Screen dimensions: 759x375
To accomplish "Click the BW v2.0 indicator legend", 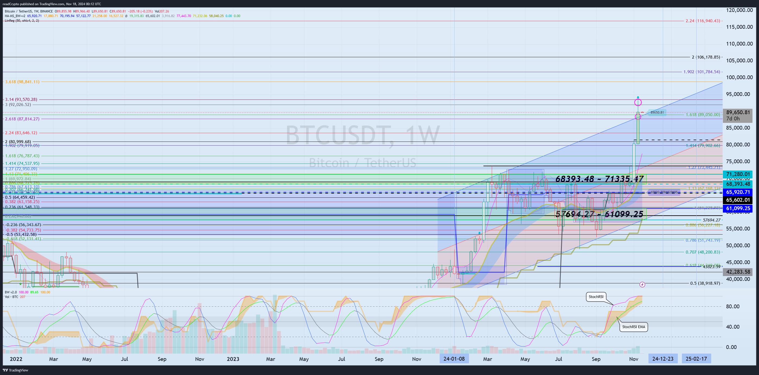I will pyautogui.click(x=11, y=292).
